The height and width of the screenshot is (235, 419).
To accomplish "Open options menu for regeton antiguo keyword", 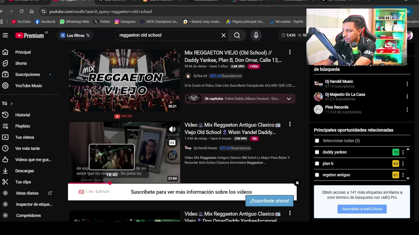I will pos(403,175).
